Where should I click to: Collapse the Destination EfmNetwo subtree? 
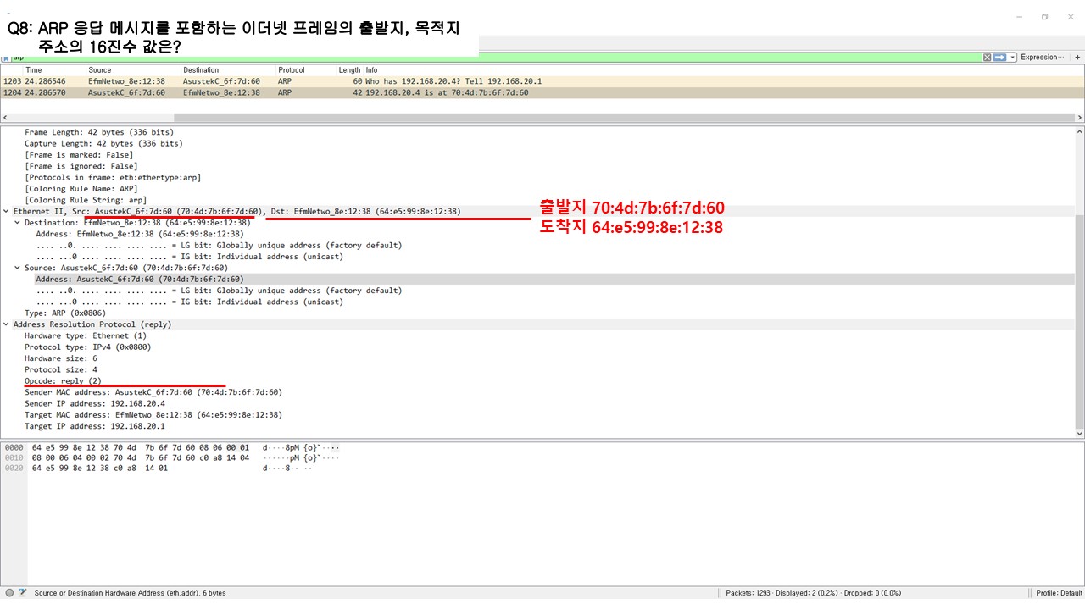tap(18, 222)
